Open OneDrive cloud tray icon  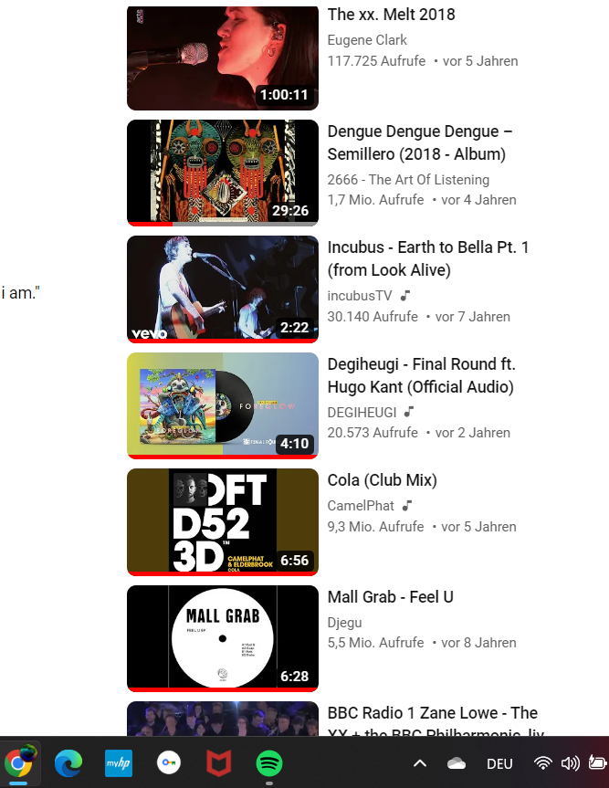[457, 764]
